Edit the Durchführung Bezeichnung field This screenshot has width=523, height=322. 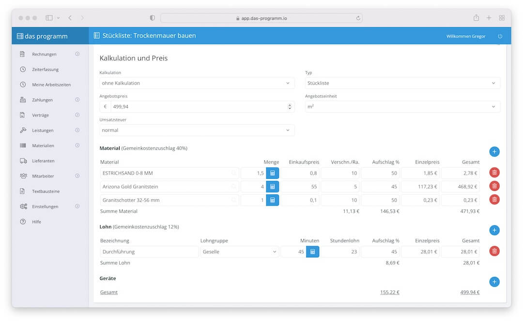[x=149, y=252]
